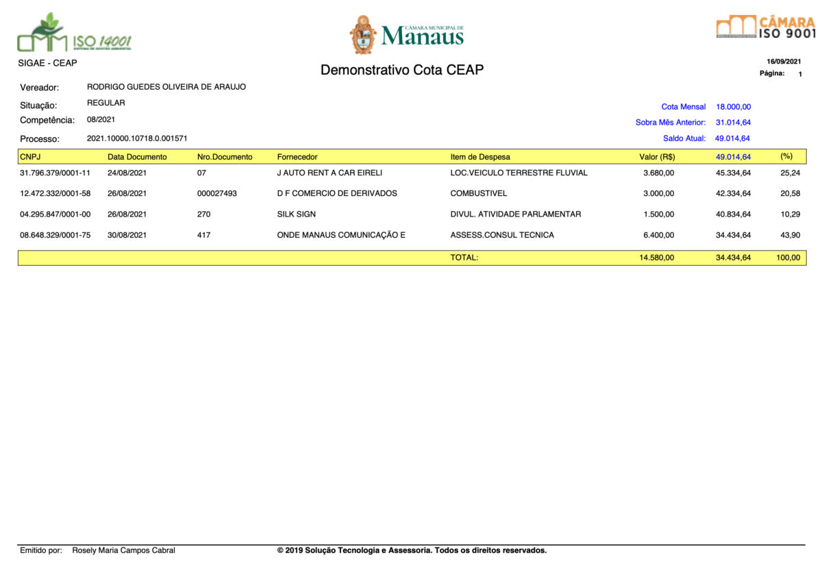Select the value 6.400,00
The image size is (822, 579).
click(x=659, y=235)
